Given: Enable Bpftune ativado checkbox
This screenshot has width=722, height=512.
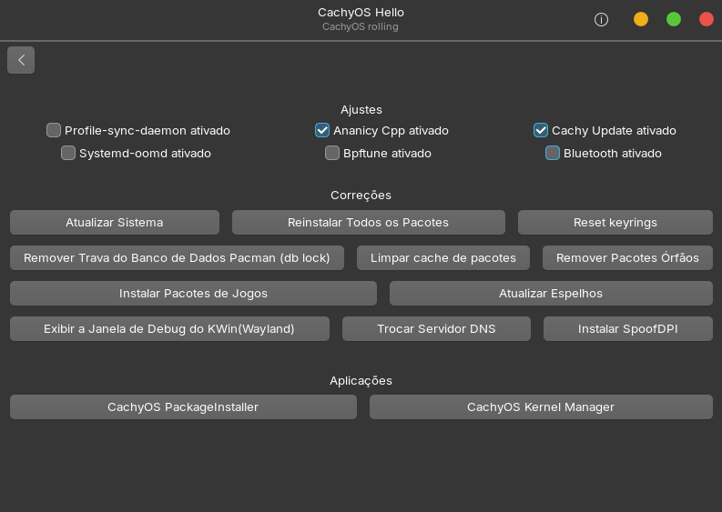Looking at the screenshot, I should [332, 153].
